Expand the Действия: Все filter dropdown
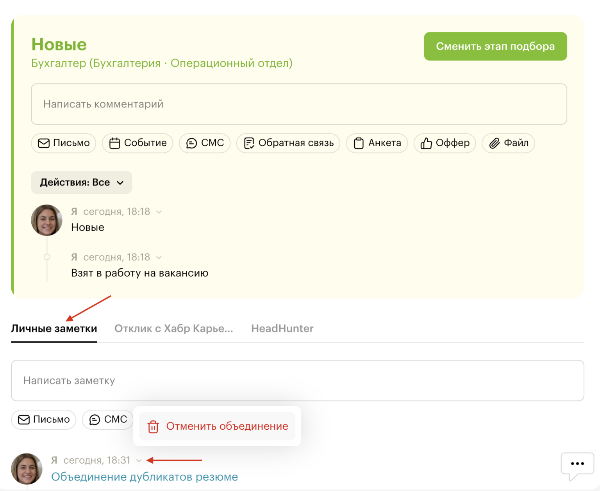The width and height of the screenshot is (600, 491). click(x=82, y=182)
